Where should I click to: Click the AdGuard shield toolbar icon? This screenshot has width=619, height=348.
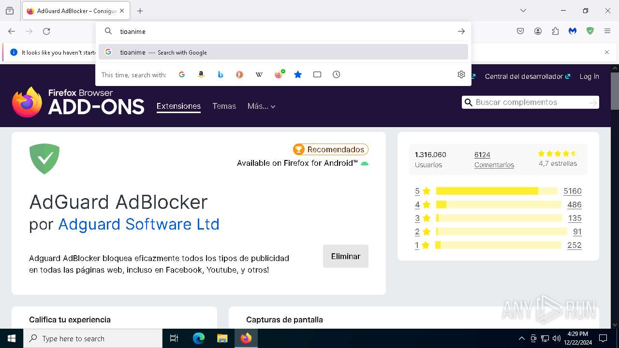click(590, 31)
